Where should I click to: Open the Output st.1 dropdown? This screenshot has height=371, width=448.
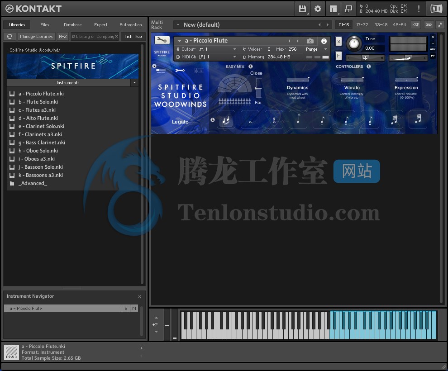pyautogui.click(x=234, y=49)
